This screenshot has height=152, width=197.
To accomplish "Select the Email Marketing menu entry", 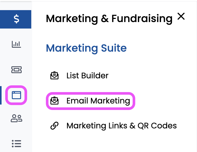I will click(x=98, y=101).
